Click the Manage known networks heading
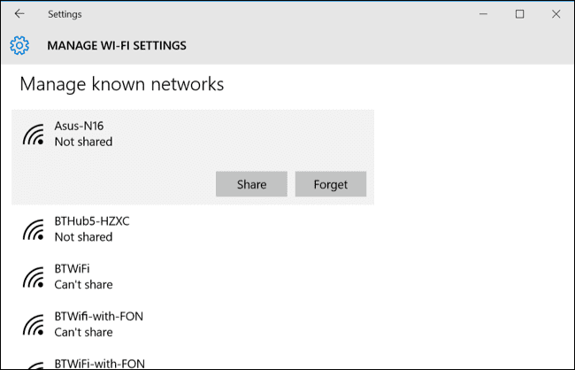This screenshot has width=575, height=370. tap(122, 84)
